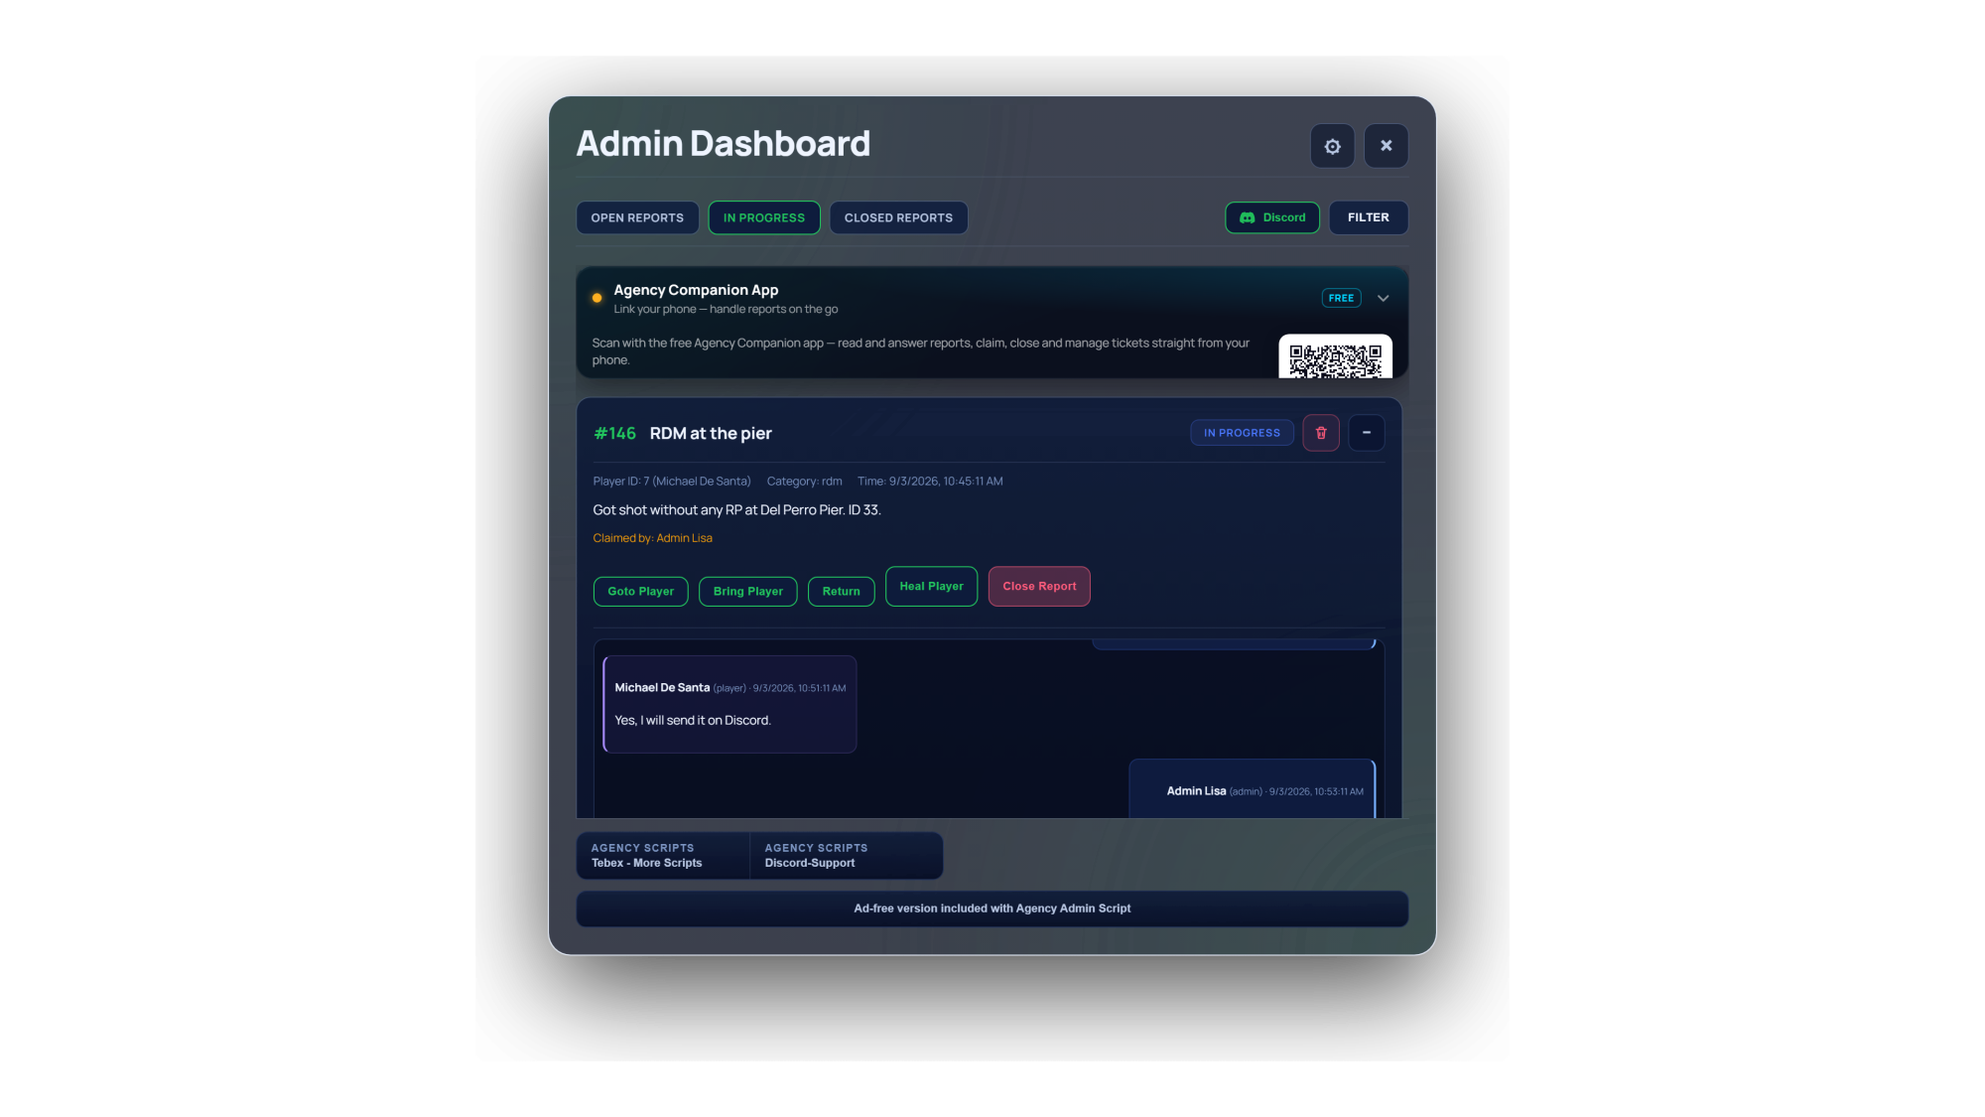
Task: Switch to the OPEN REPORTS tab
Action: point(637,217)
